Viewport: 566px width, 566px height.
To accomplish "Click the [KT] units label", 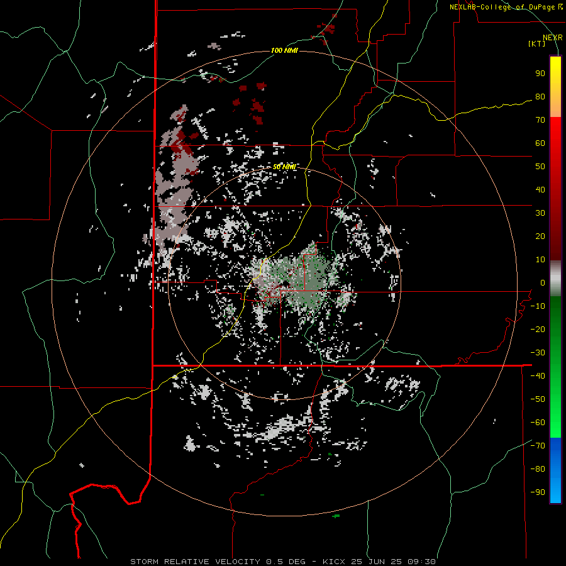I will coord(536,43).
